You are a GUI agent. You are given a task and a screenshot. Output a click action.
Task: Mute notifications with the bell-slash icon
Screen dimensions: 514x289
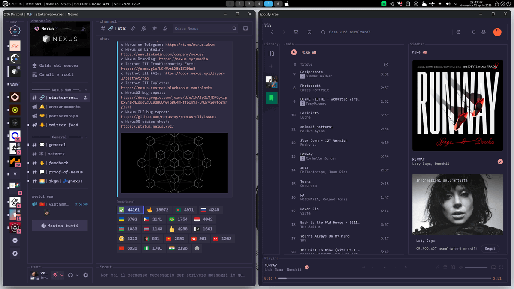(144, 28)
